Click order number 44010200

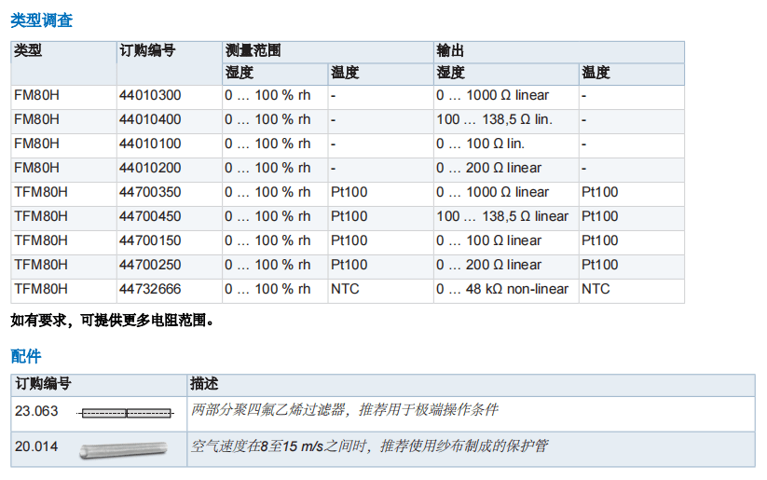(150, 168)
